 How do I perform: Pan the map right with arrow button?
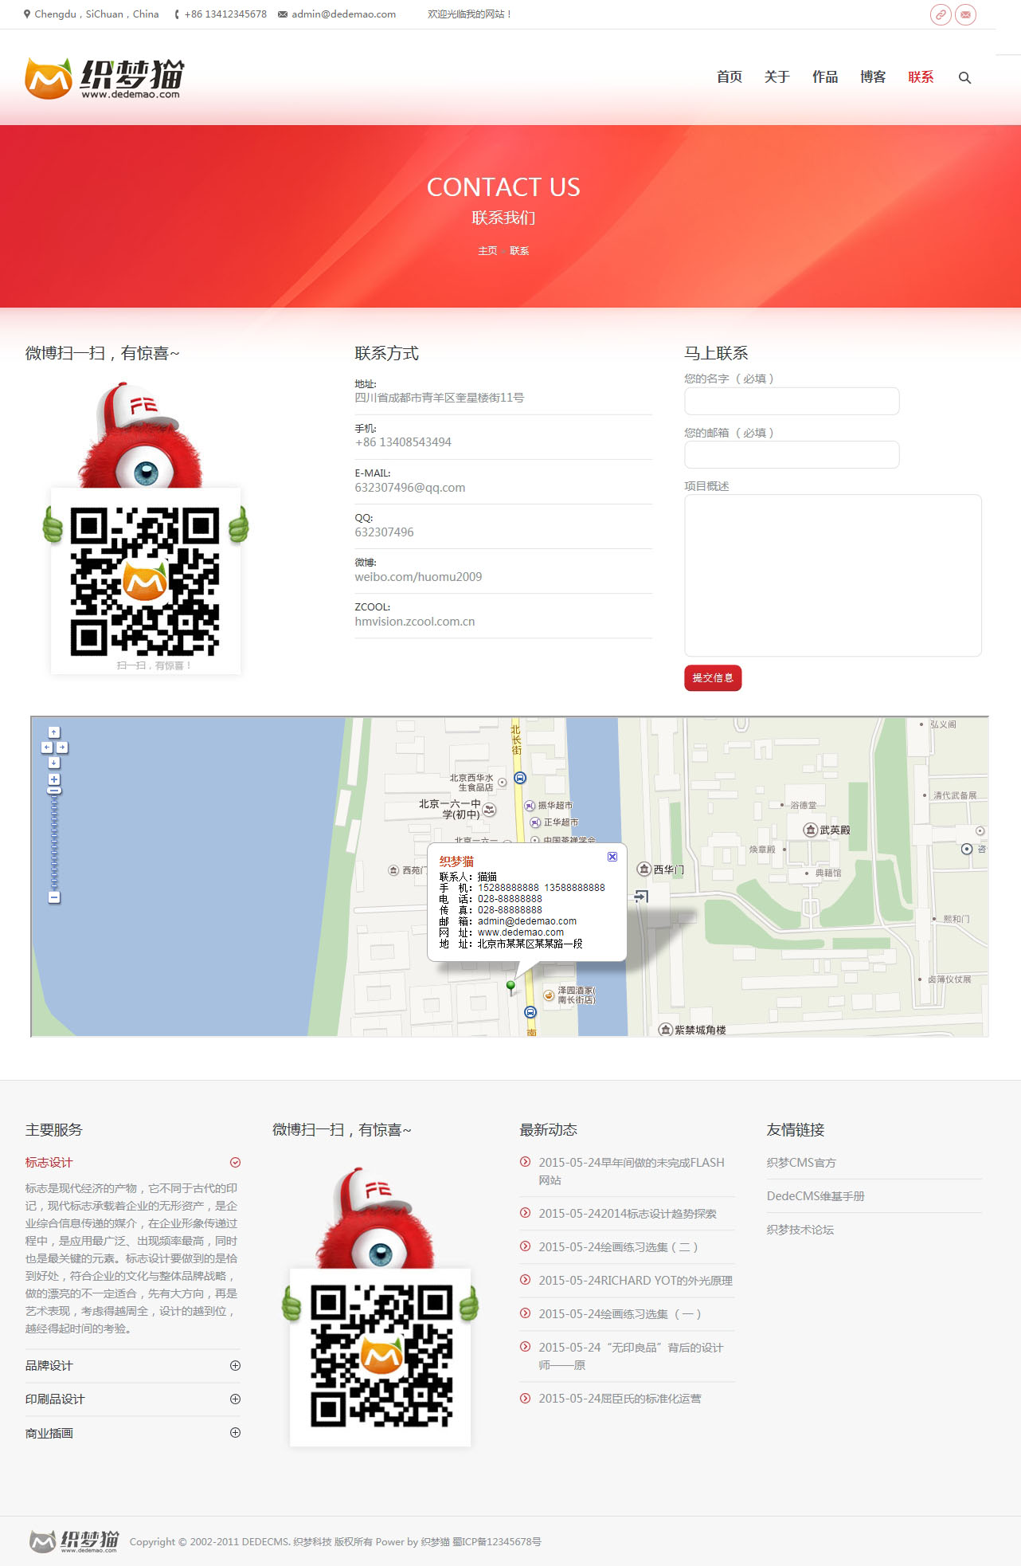62,748
